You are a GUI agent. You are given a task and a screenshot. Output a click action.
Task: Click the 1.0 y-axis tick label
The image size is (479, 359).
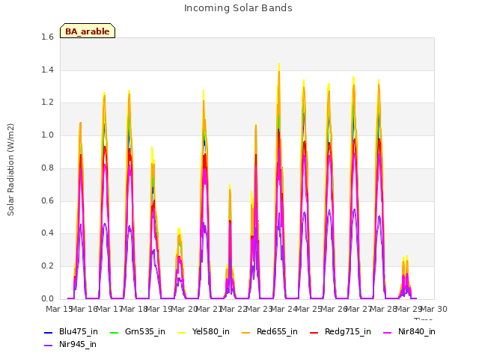(47, 135)
